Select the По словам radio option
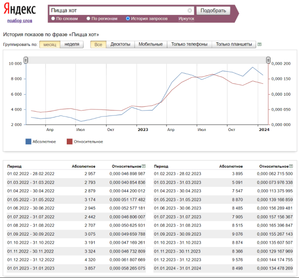299x278 pixels. pyautogui.click(x=53, y=18)
